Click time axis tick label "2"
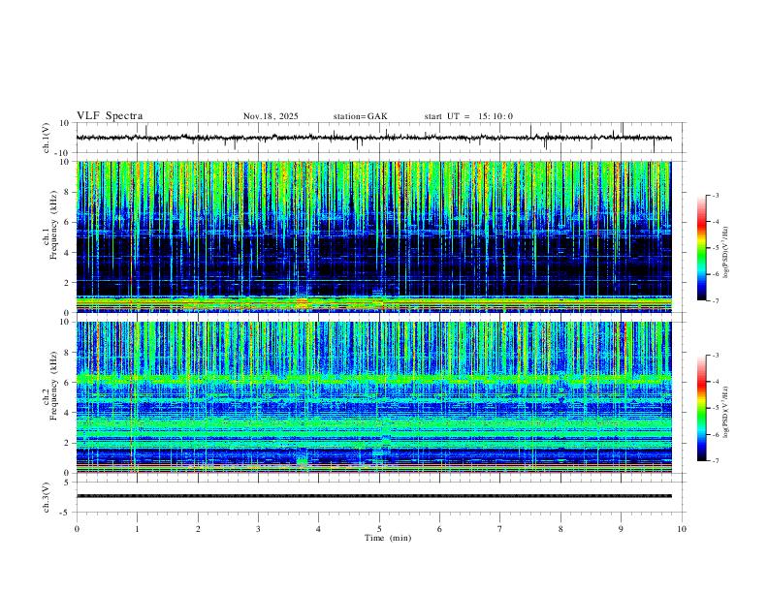 point(198,529)
